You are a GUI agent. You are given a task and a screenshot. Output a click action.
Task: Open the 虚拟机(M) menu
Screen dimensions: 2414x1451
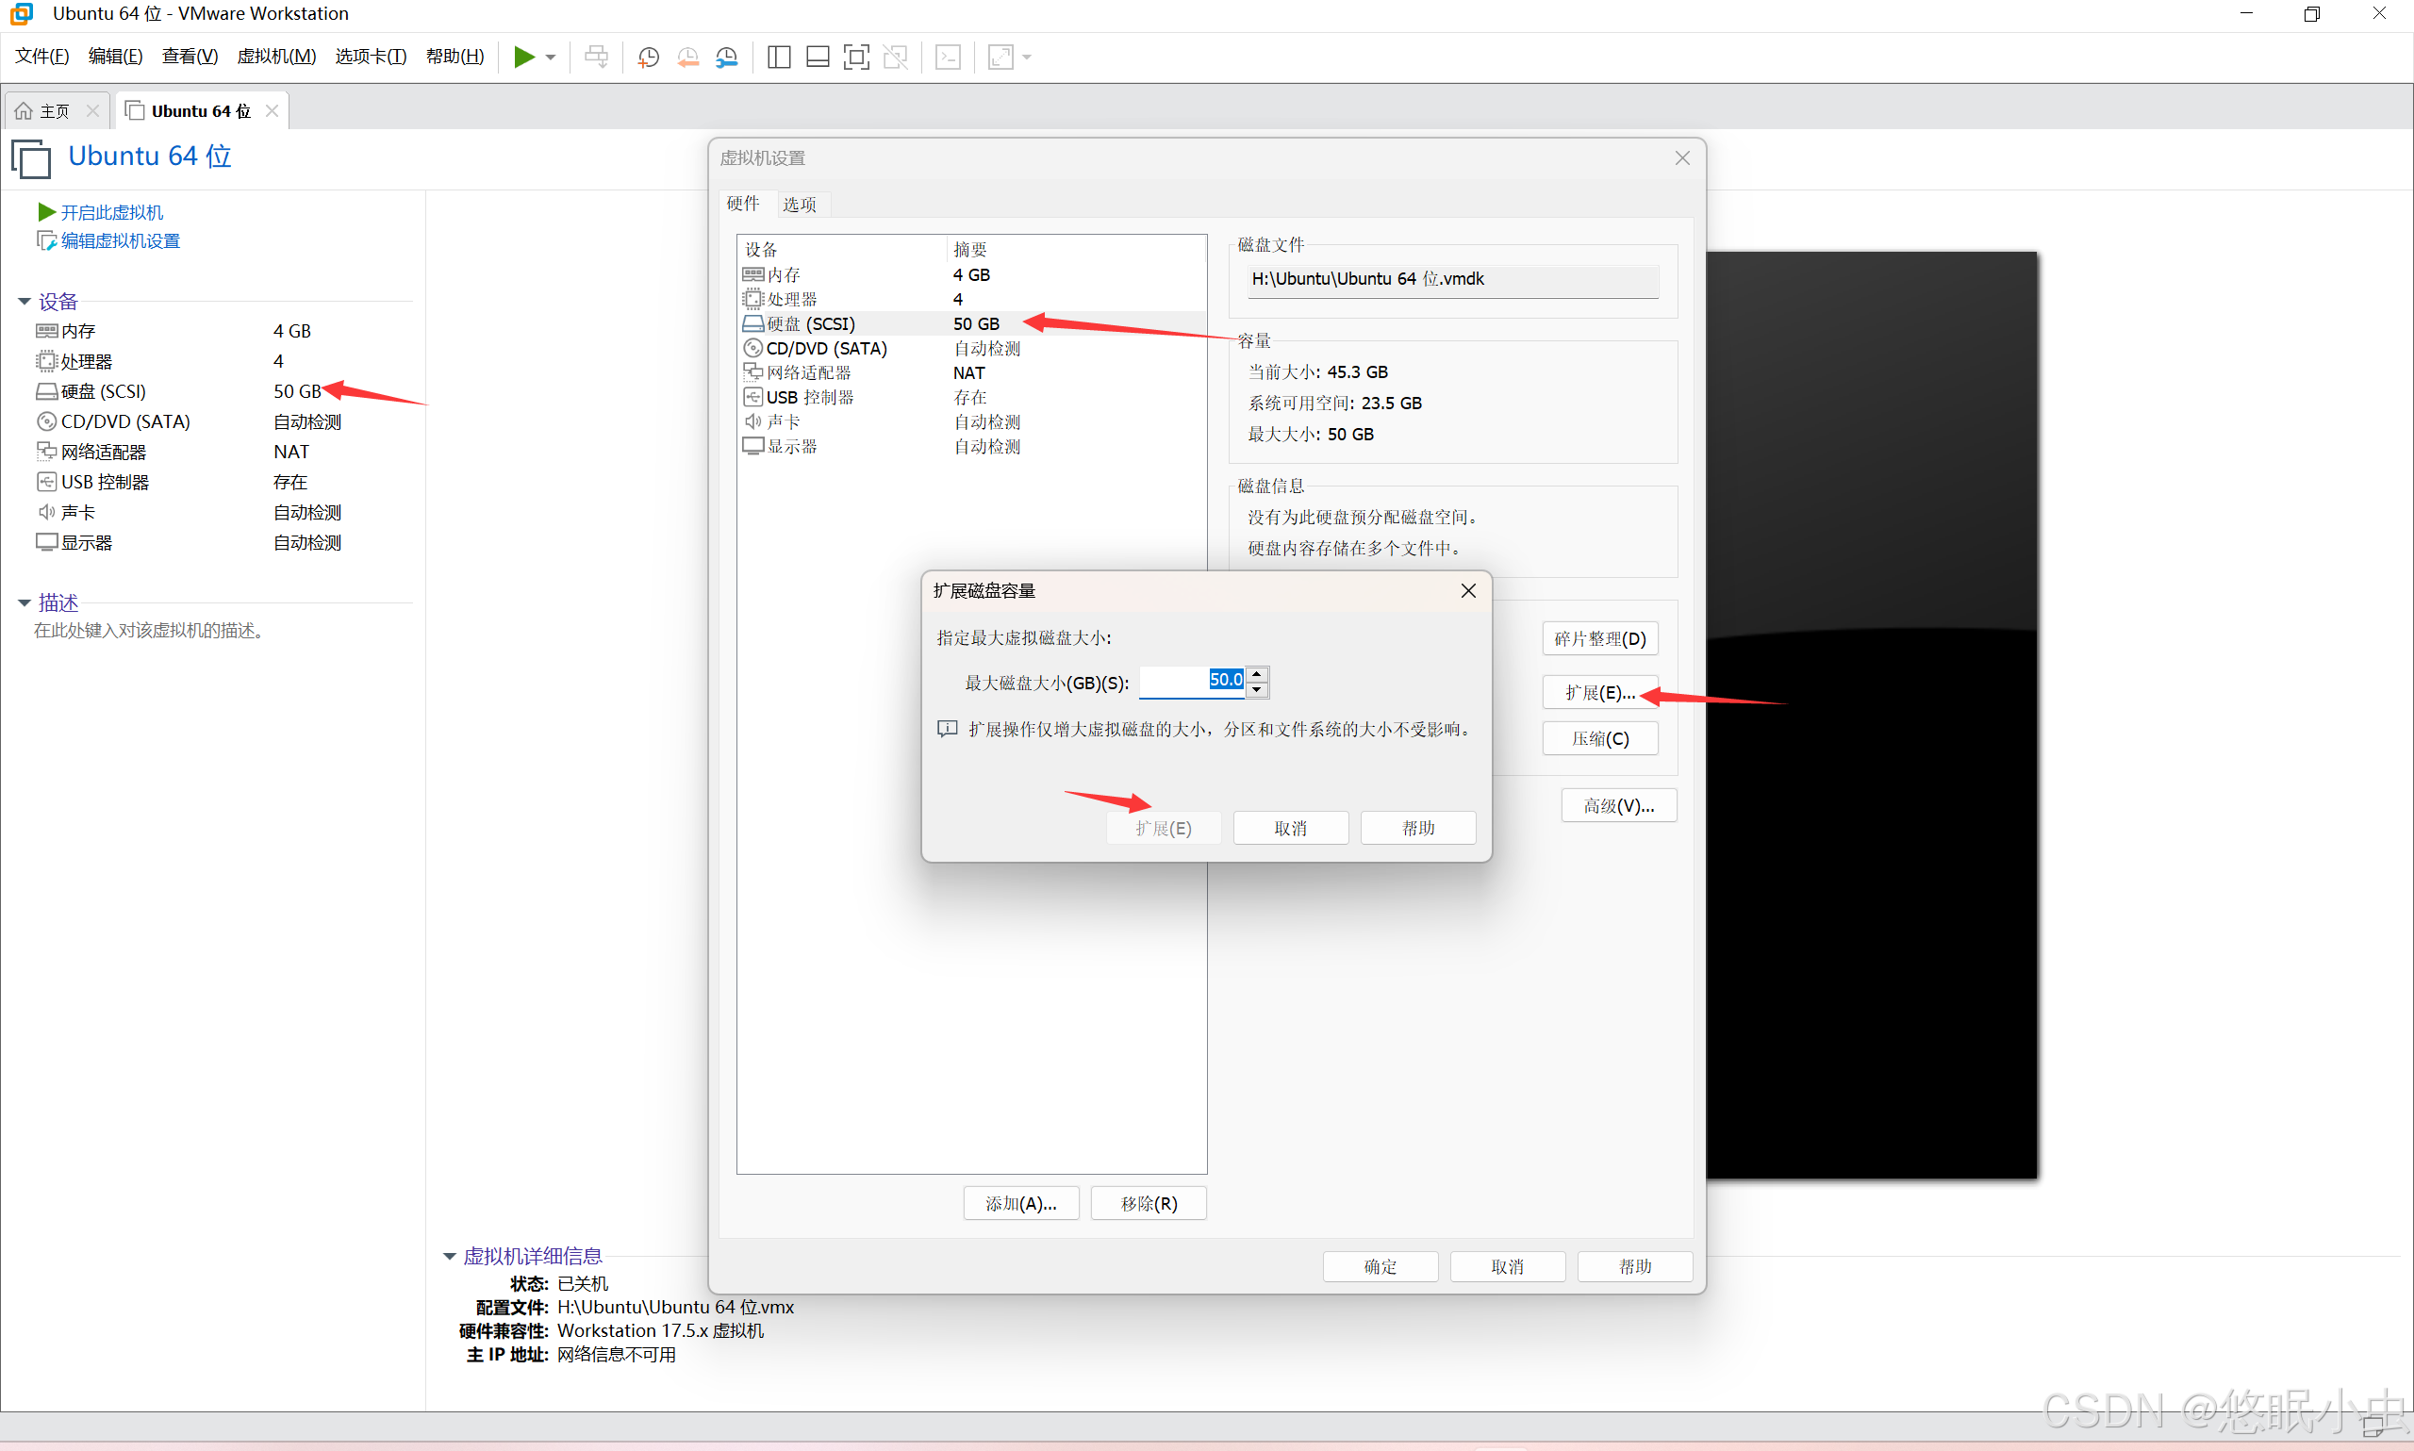point(276,57)
